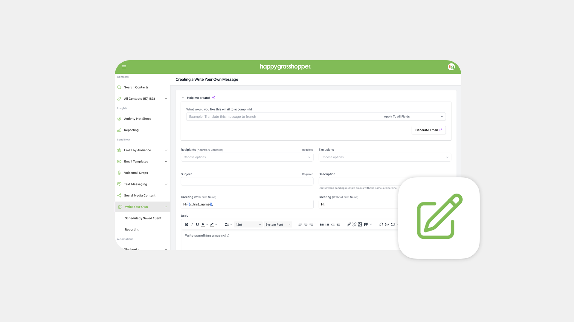Insert a table
This screenshot has height=322, width=574.
pos(366,225)
